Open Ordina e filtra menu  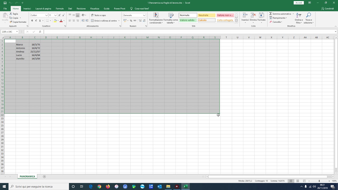pos(299,18)
